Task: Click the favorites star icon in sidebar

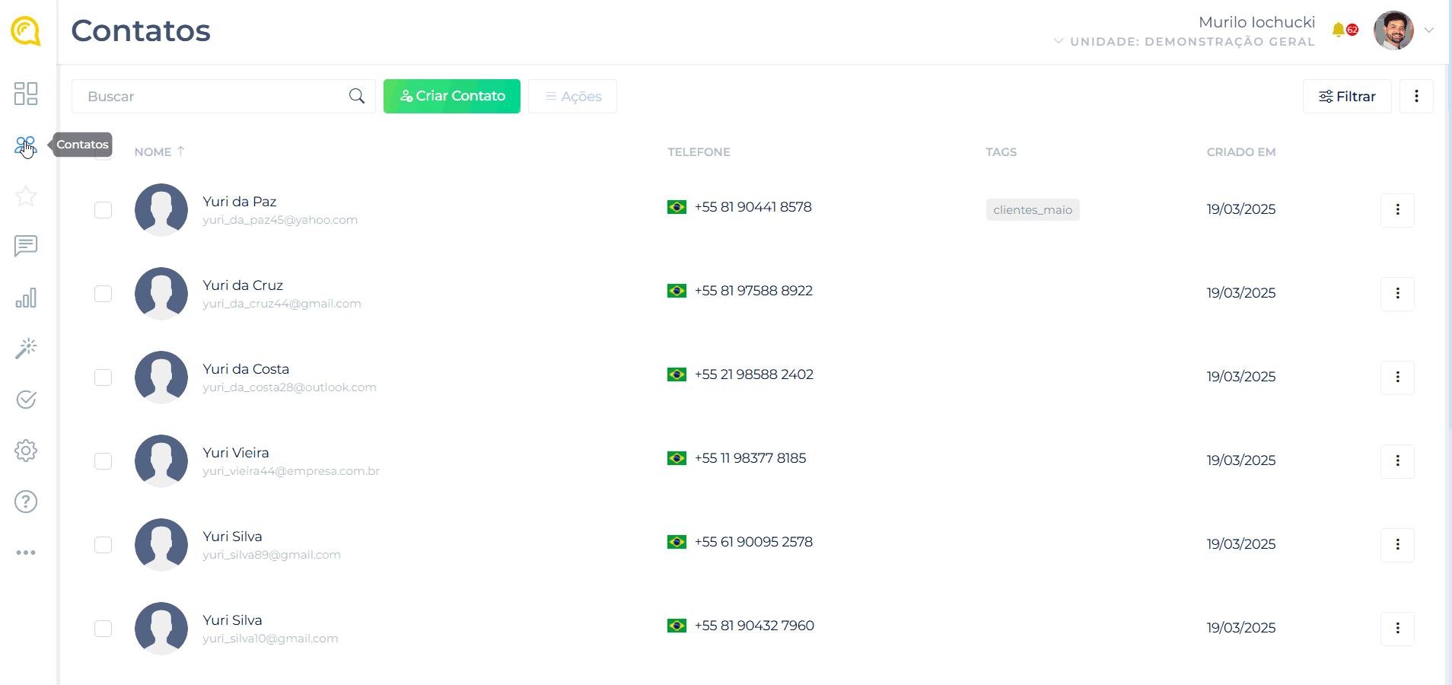Action: coord(26,196)
